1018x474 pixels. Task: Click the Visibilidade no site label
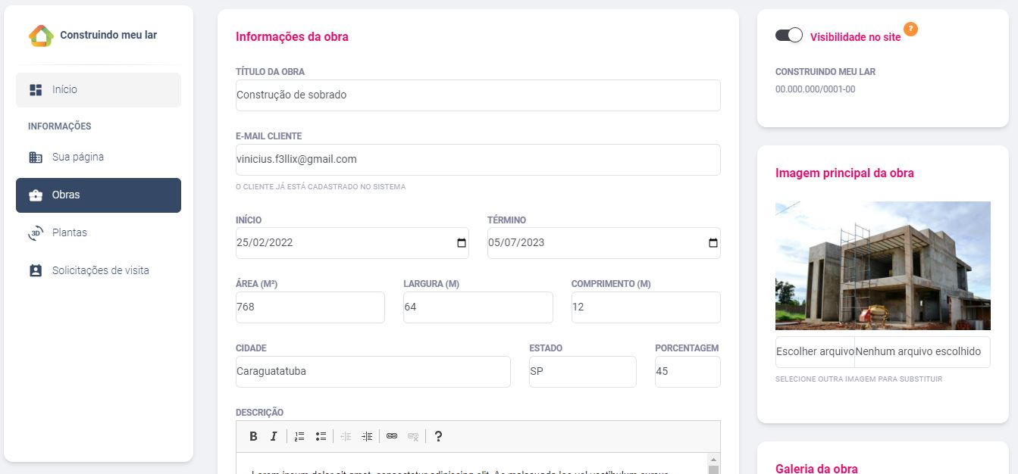[856, 36]
